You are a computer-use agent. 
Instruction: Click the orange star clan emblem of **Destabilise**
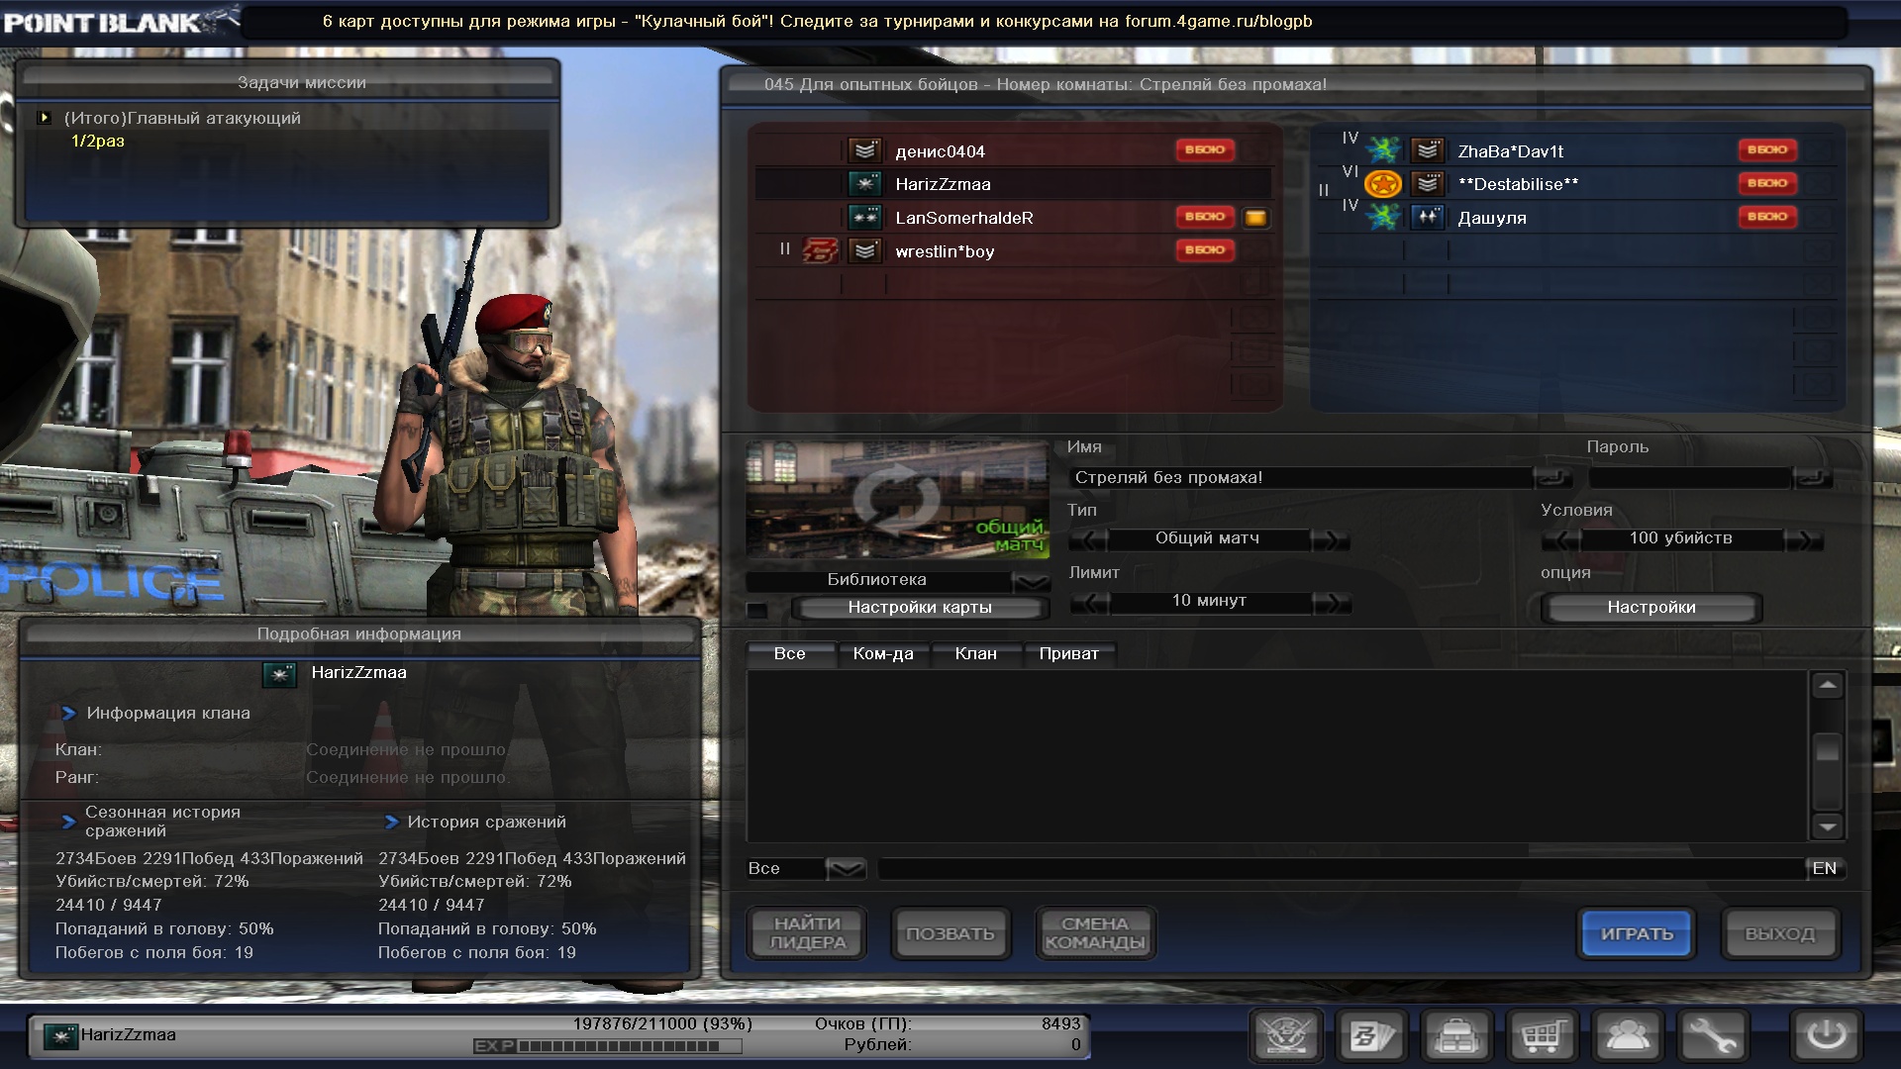(1383, 184)
